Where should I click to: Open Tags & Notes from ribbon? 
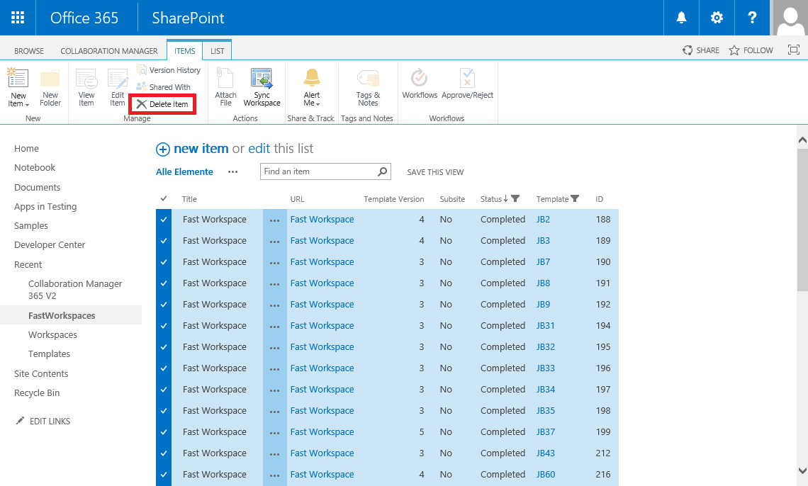click(x=368, y=88)
